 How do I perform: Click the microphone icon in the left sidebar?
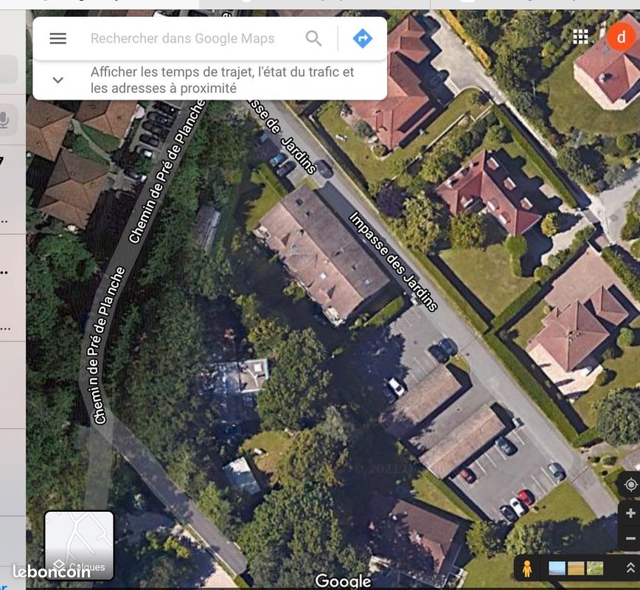4,120
